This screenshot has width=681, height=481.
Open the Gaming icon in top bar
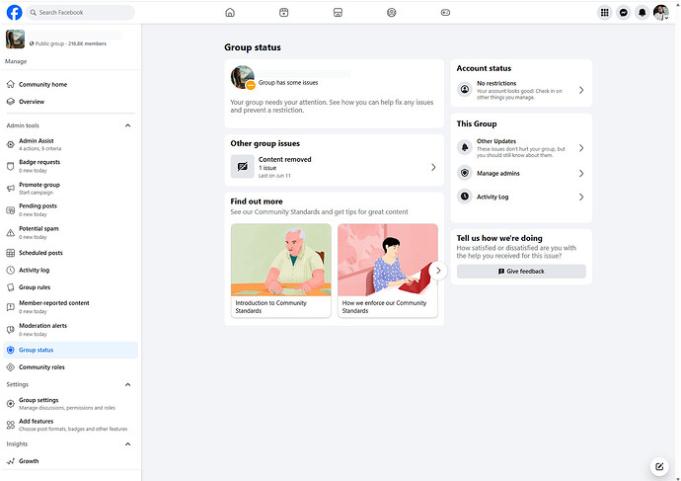coord(445,13)
